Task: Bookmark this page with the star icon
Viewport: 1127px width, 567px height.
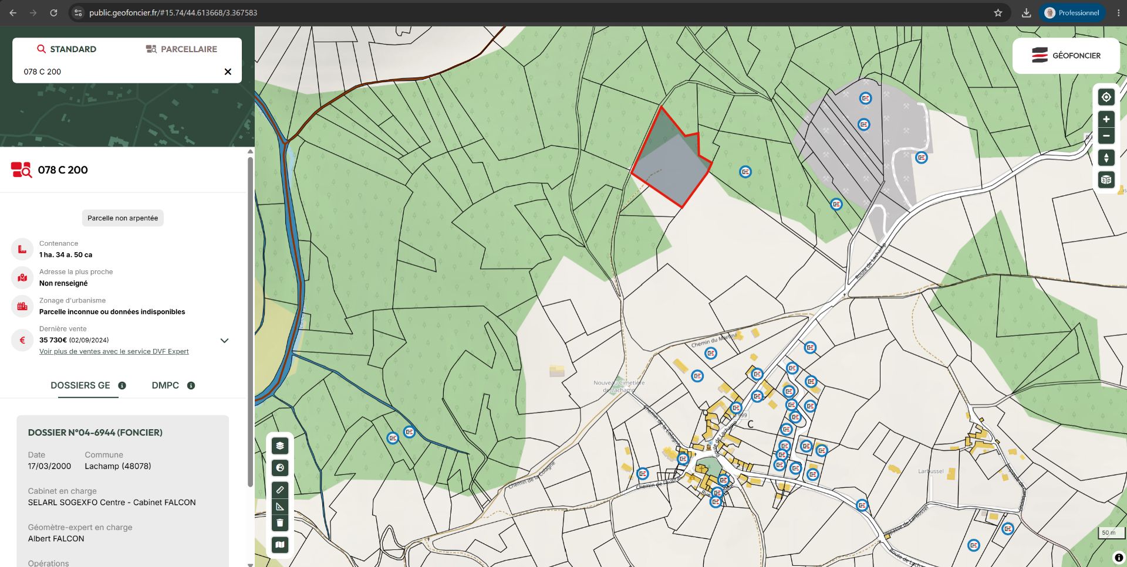Action: 998,13
